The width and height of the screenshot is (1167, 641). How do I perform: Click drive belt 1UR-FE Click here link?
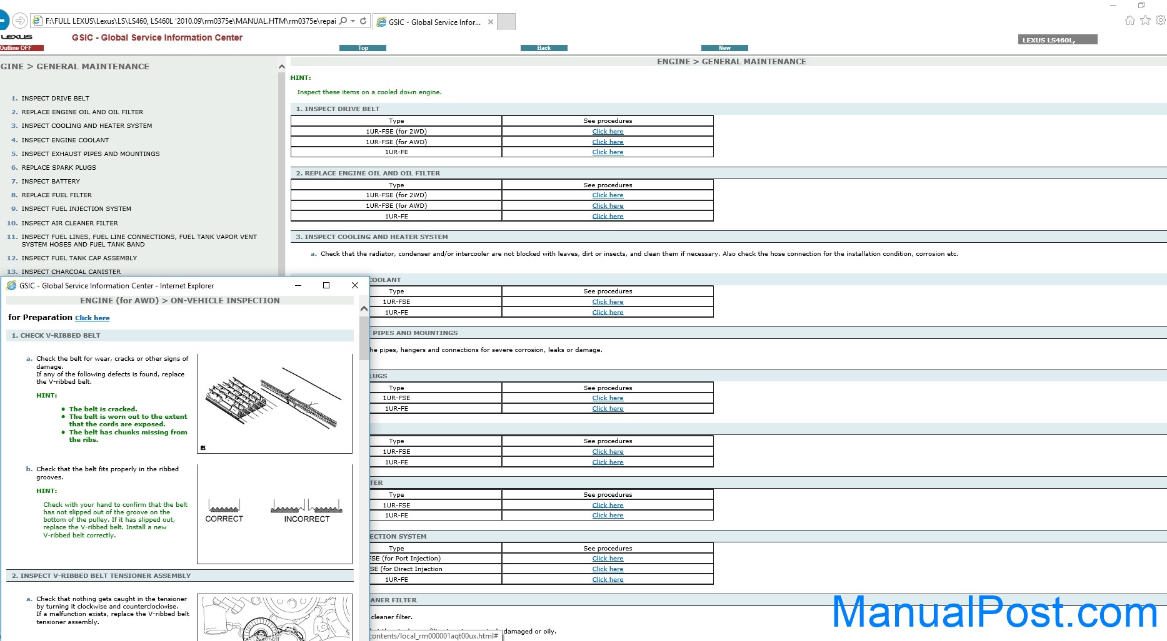tap(608, 152)
